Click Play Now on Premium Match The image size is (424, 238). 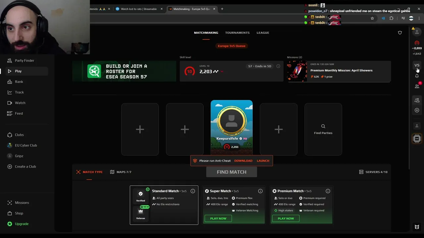coord(286,218)
